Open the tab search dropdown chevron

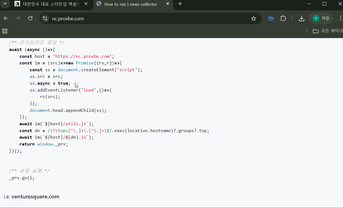pyautogui.click(x=5, y=4)
